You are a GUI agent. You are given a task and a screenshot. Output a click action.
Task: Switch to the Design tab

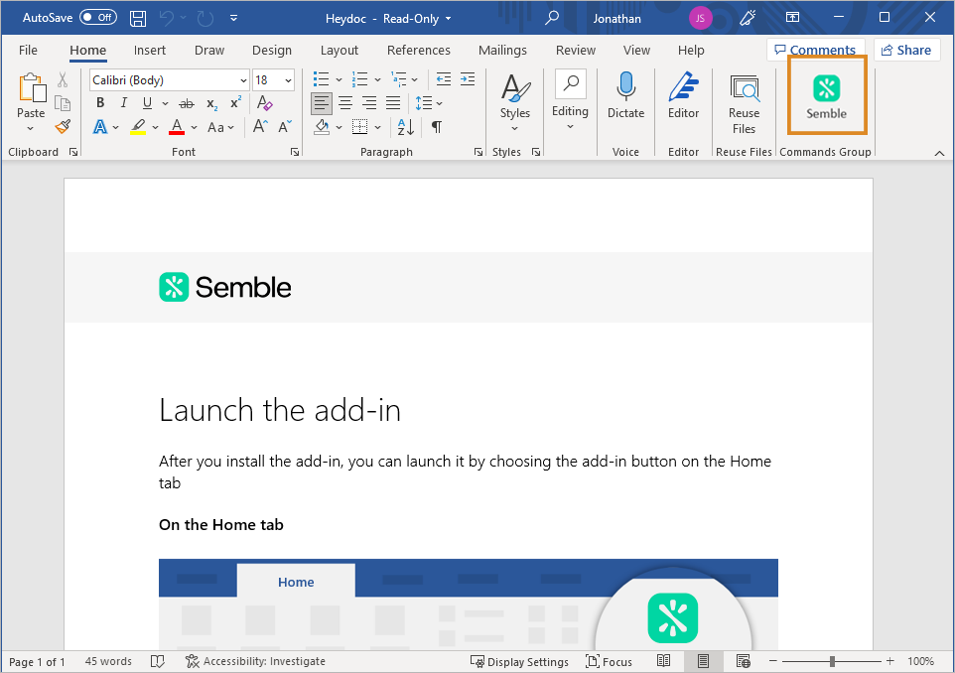click(x=272, y=50)
